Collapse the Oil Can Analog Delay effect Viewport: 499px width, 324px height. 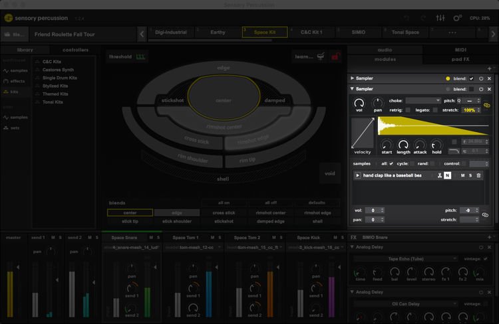352,291
